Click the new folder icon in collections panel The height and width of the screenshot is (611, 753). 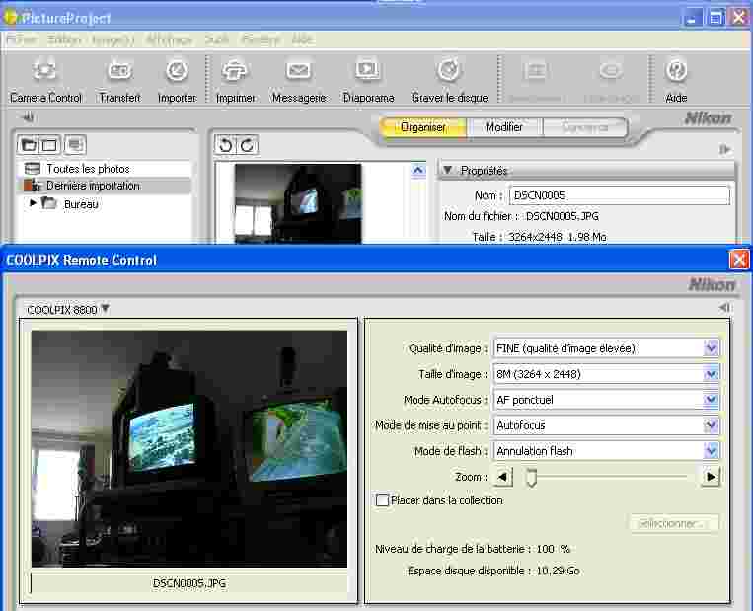coord(29,144)
